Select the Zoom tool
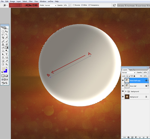Image resolution: width=150 pixels, height=139 pixels. point(6,64)
